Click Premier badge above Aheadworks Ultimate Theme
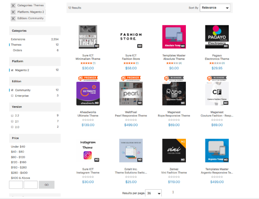Image resolution: width=259 pixels, height=199 pixels. [x=88, y=79]
